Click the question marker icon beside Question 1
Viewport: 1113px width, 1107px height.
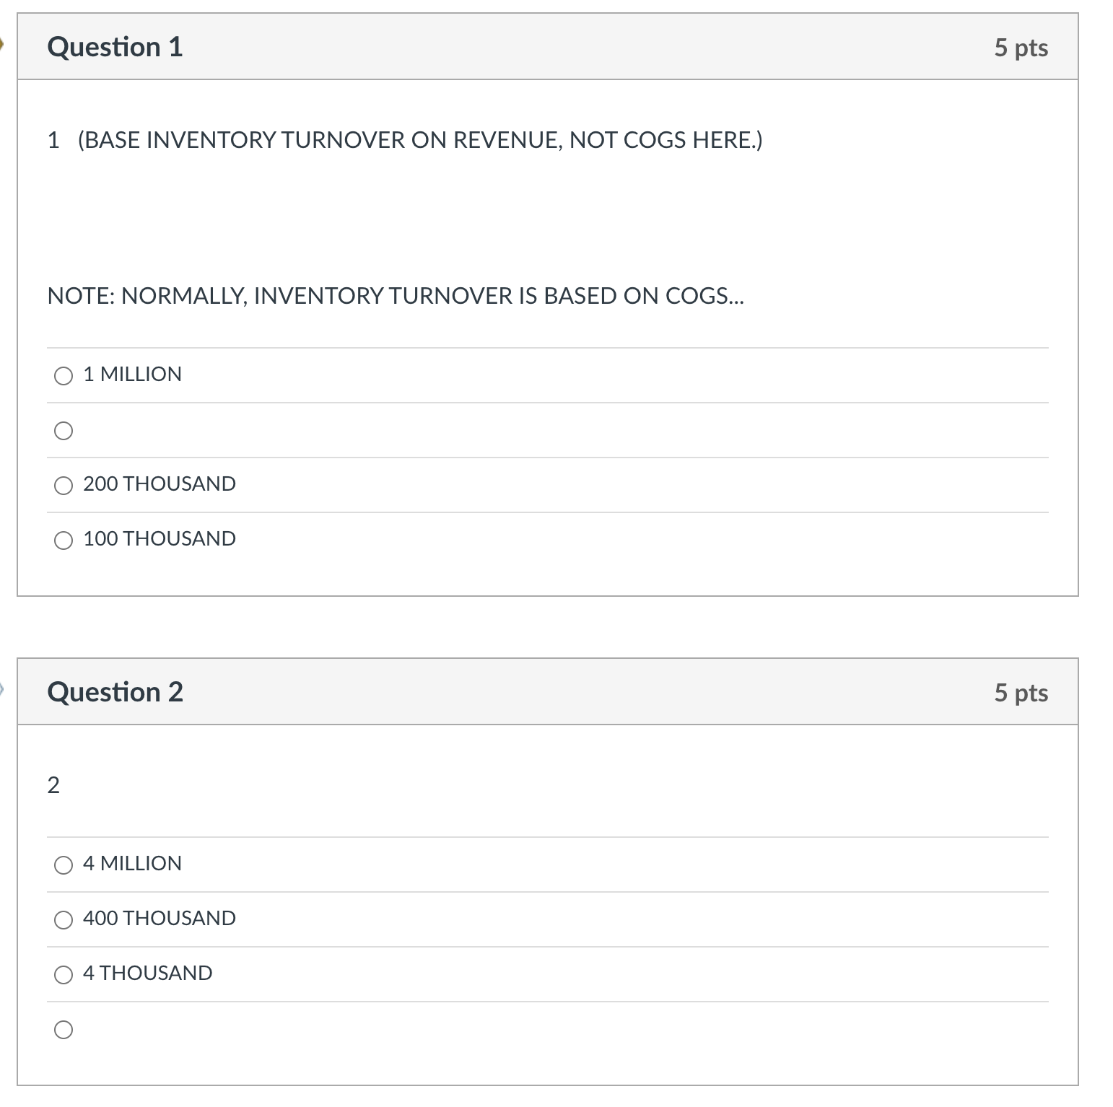(x=4, y=43)
